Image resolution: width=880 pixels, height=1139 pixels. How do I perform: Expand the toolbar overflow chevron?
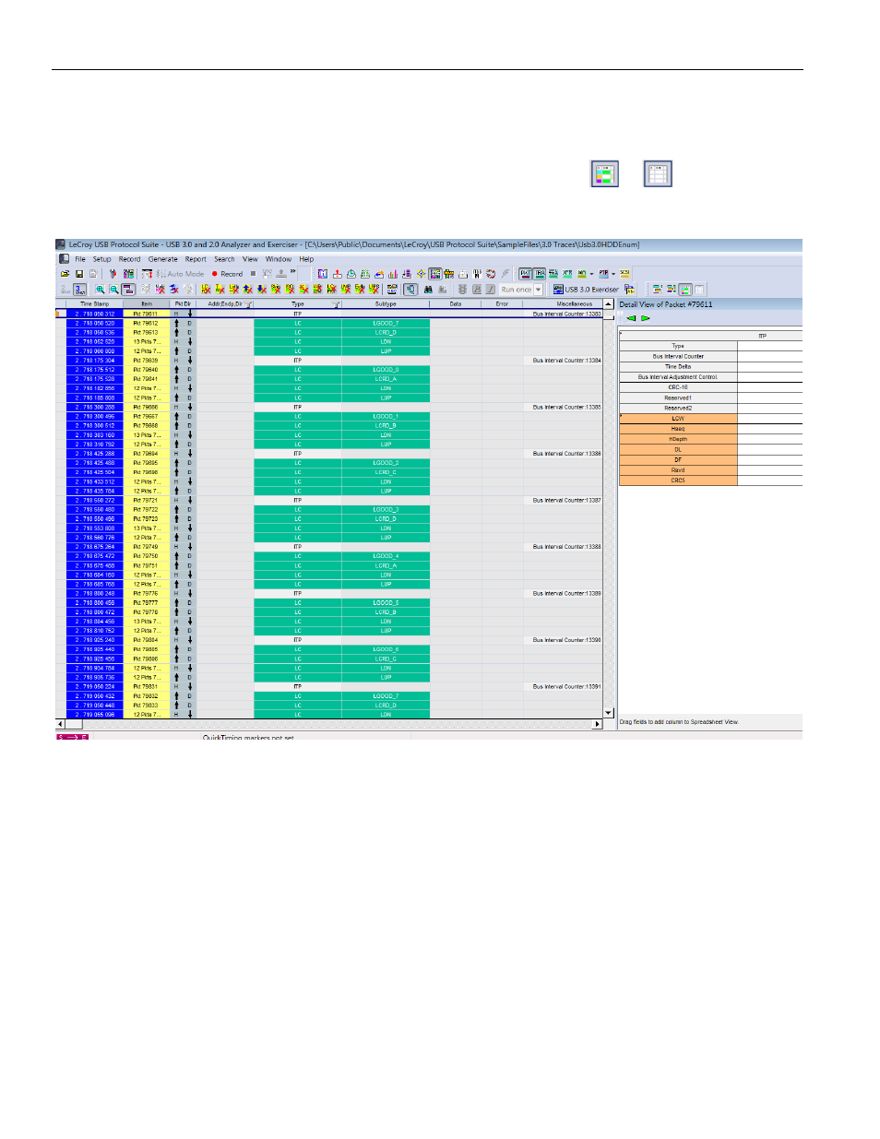[x=293, y=272]
